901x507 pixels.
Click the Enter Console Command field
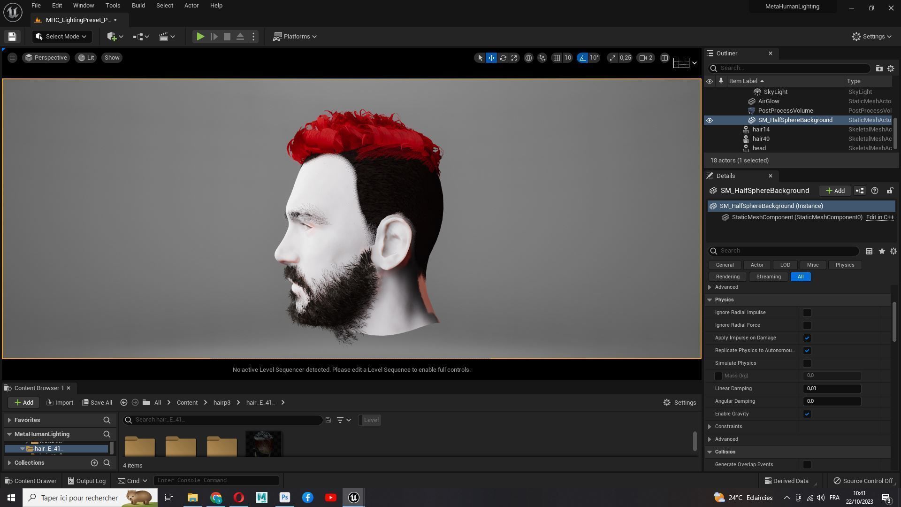(216, 481)
